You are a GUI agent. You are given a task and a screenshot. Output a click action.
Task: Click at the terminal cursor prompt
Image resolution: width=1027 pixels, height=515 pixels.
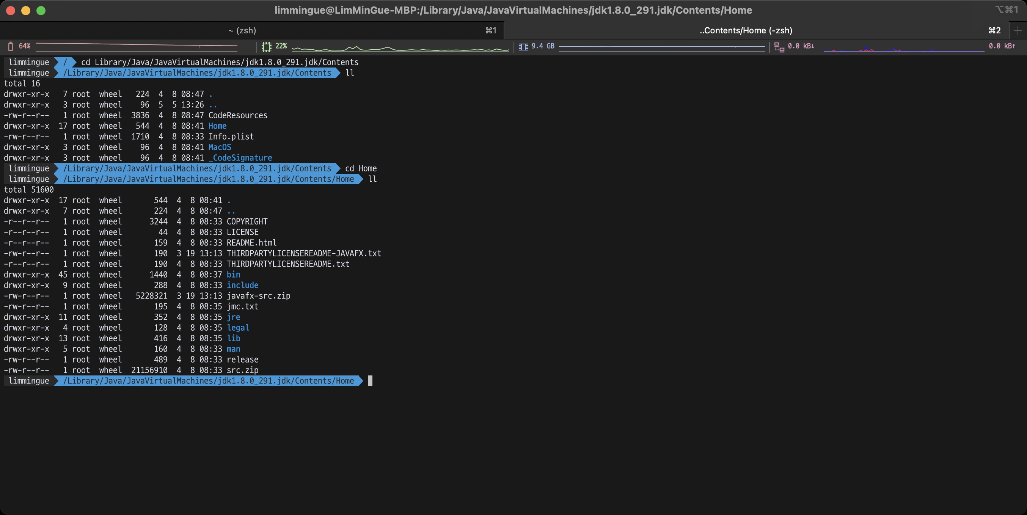click(370, 381)
